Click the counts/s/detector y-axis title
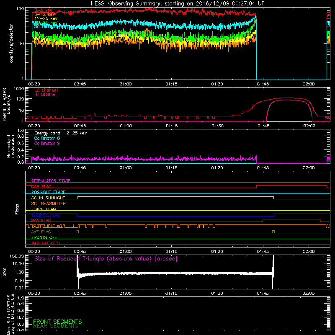 11,44
